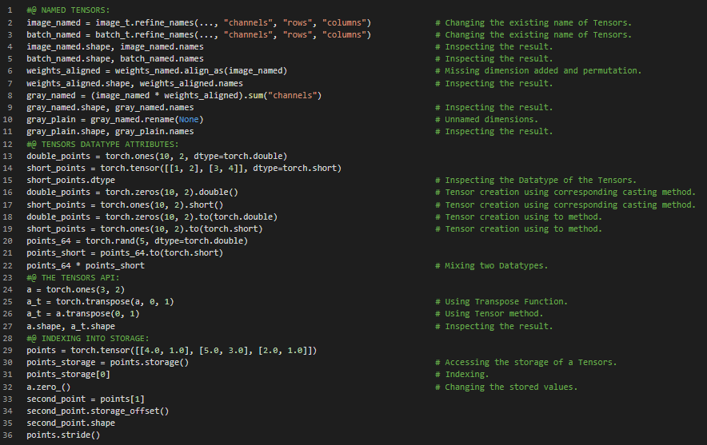The width and height of the screenshot is (707, 445).
Task: Click line number 13 in the gutter
Action: (x=8, y=156)
